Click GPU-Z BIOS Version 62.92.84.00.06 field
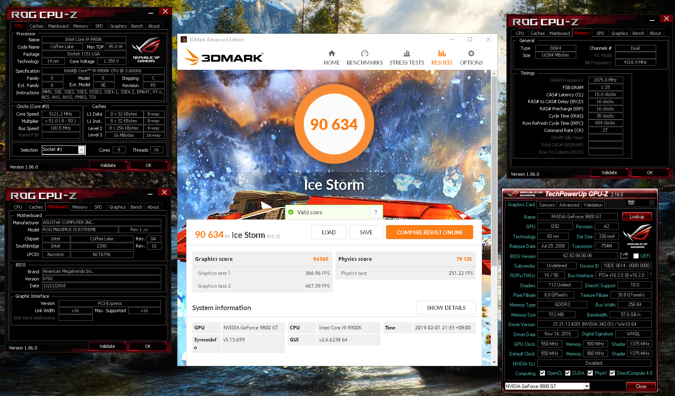This screenshot has width=675, height=396. pyautogui.click(x=577, y=256)
